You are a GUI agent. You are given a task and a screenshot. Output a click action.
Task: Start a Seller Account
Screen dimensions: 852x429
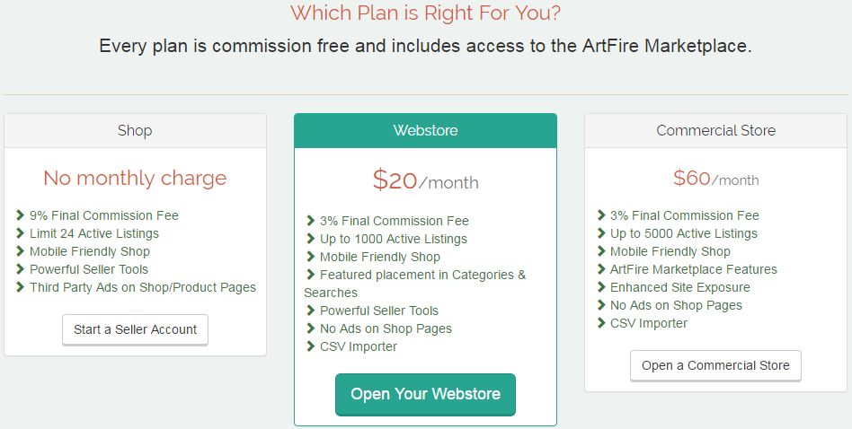(x=136, y=329)
